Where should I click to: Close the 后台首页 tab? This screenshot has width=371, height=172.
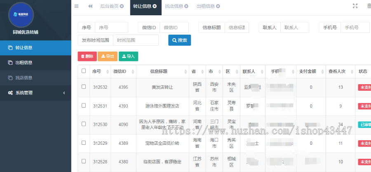tap(122, 6)
